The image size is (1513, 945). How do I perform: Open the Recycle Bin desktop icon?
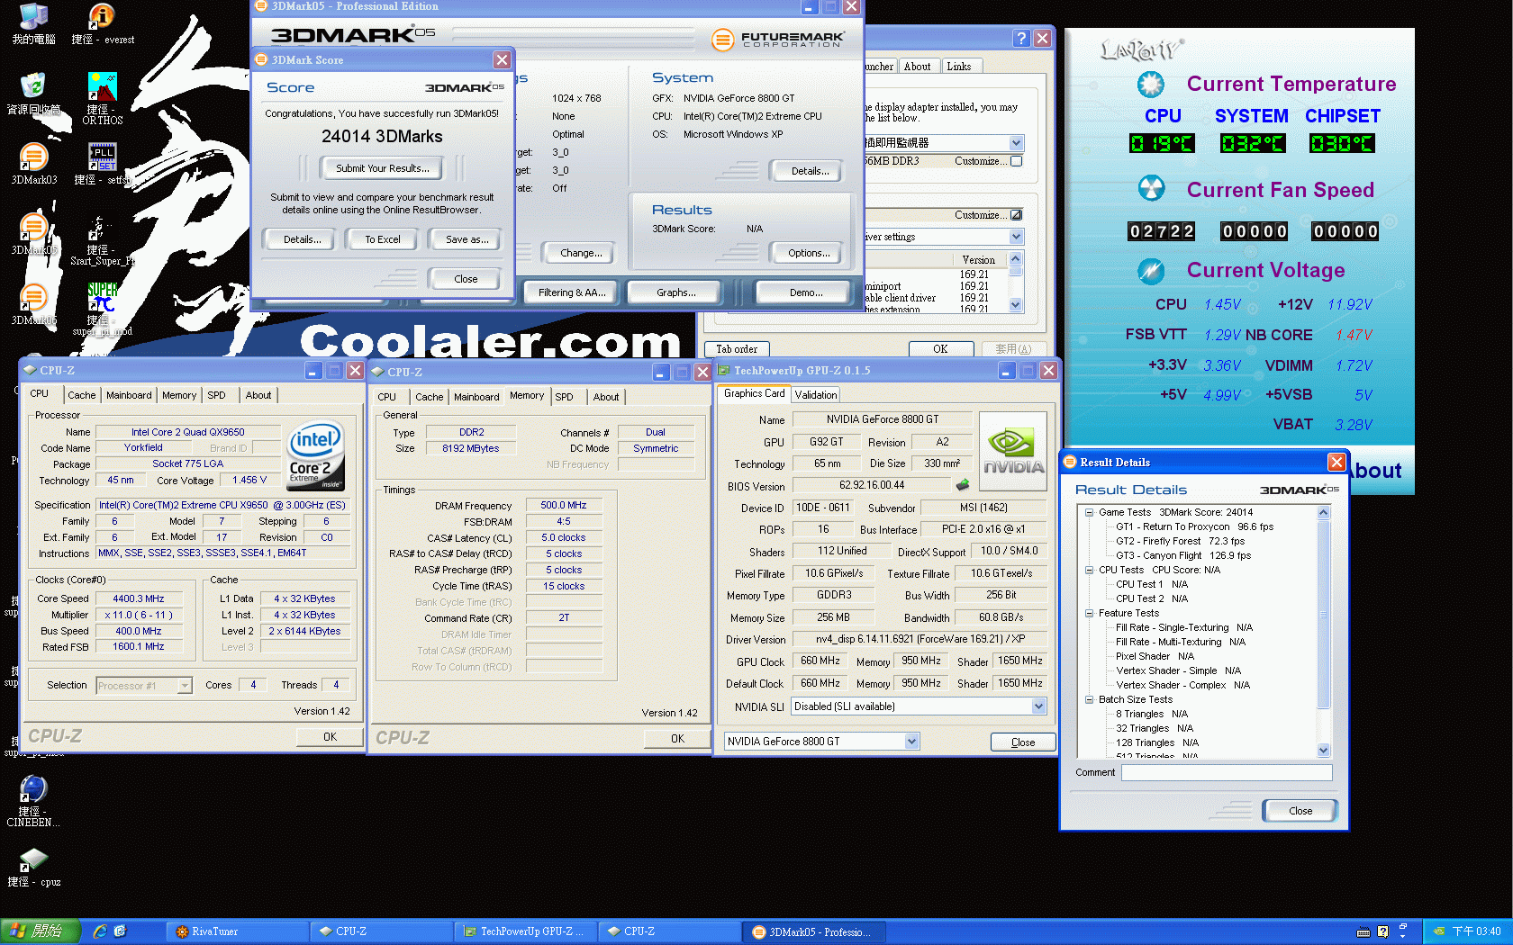tap(33, 94)
